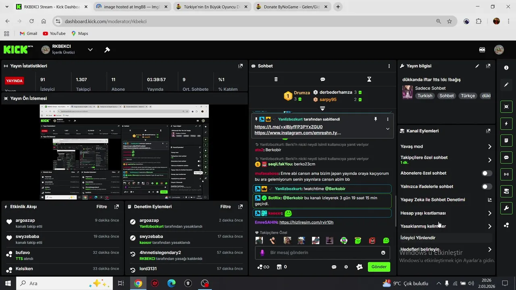Open emoji picker in message box
The height and width of the screenshot is (290, 516).
click(x=383, y=253)
